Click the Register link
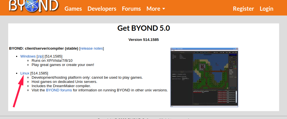287x119 pixels. pyautogui.click(x=243, y=9)
